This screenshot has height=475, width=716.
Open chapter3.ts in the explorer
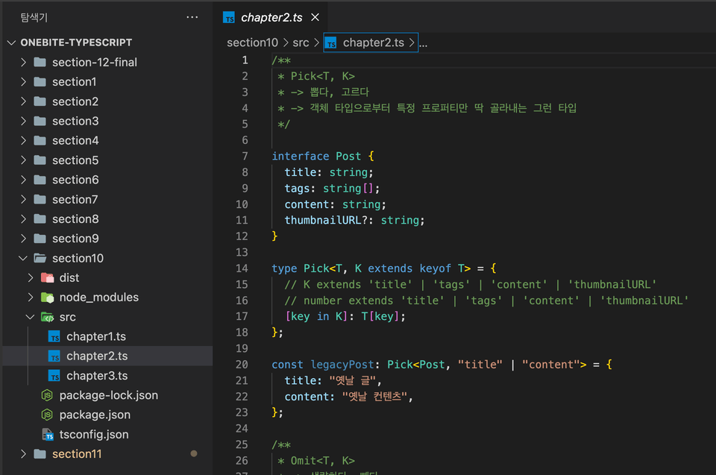(x=97, y=376)
